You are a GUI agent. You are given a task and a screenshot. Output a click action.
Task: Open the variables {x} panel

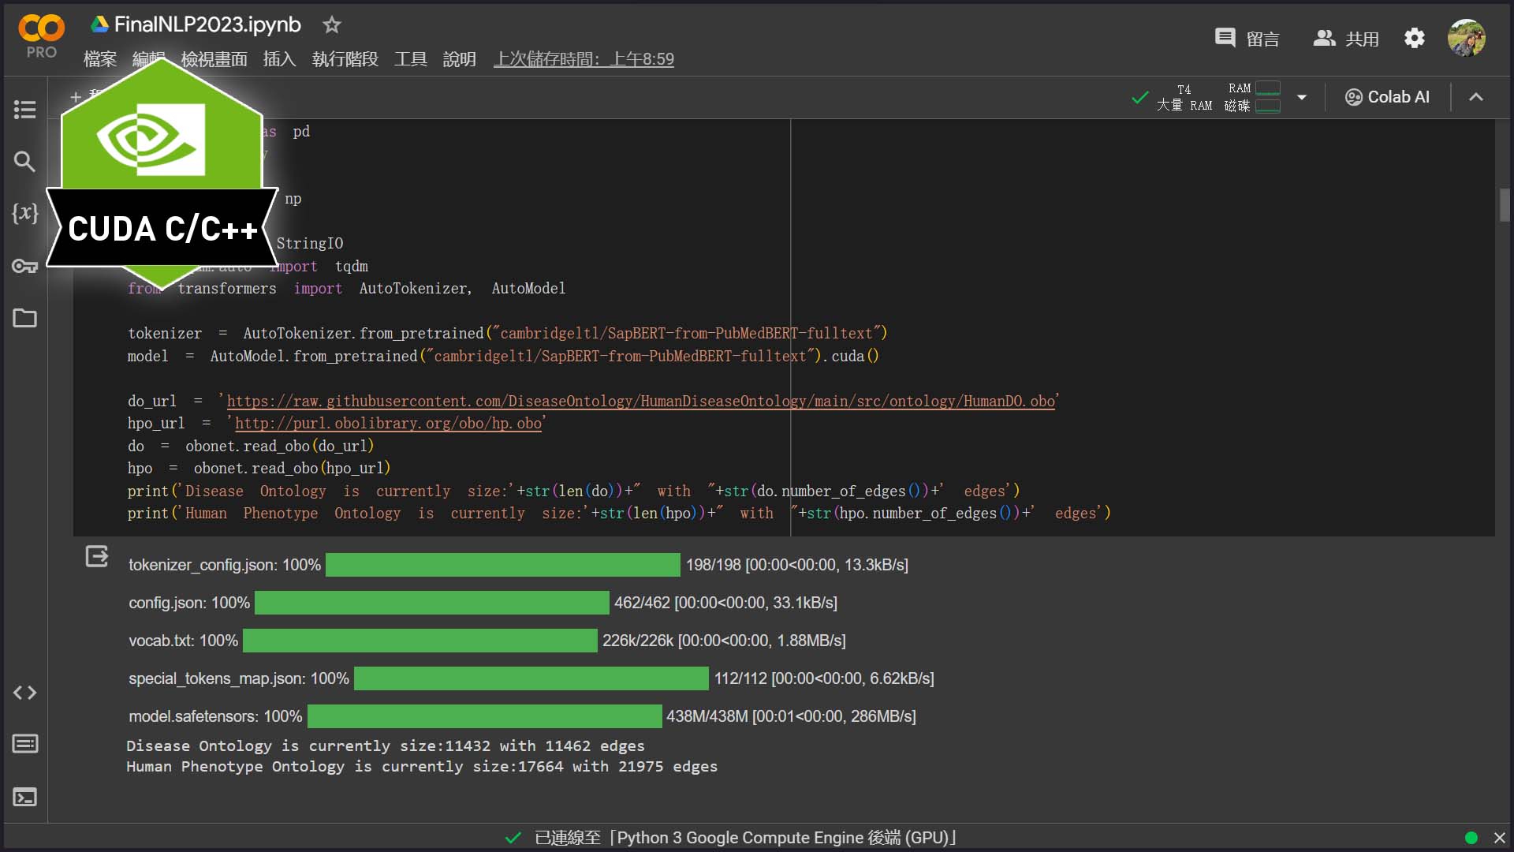[x=25, y=212]
